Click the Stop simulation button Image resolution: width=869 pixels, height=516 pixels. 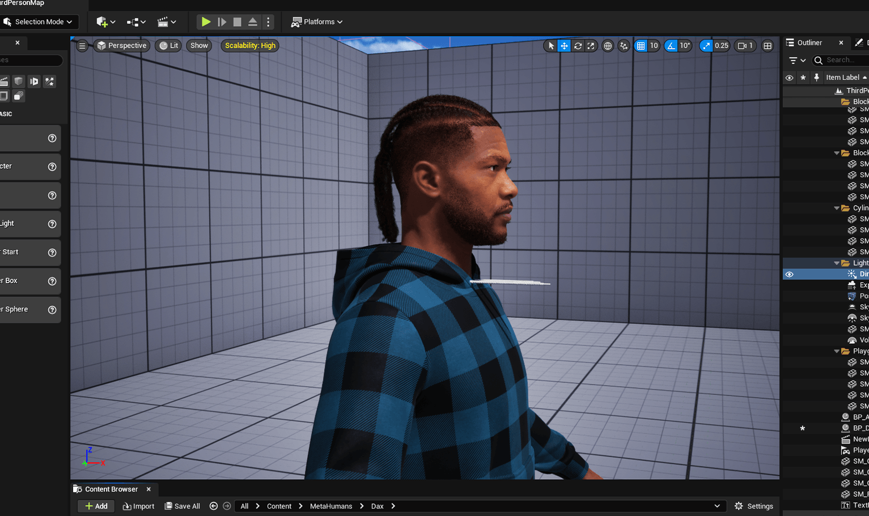tap(238, 22)
